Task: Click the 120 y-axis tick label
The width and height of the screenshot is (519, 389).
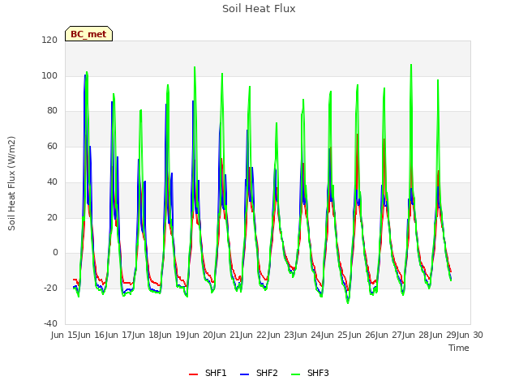Action: pos(49,40)
